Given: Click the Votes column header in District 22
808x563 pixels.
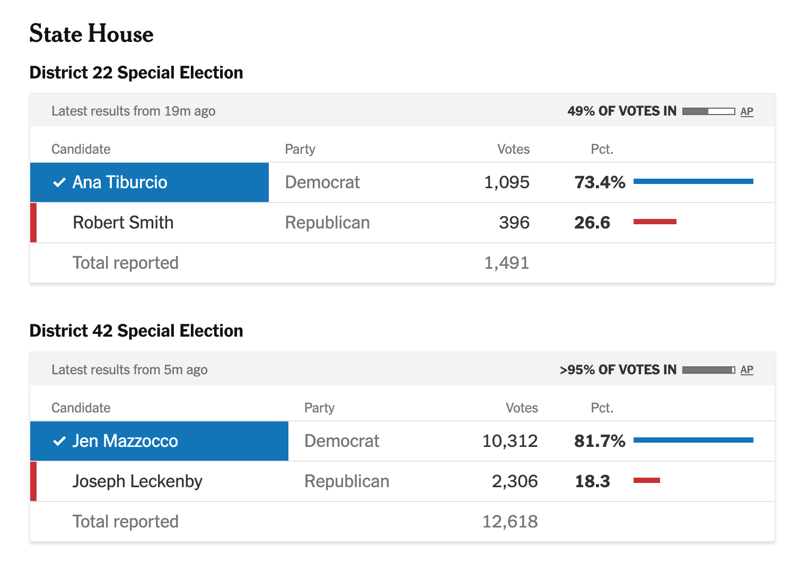Looking at the screenshot, I should click(x=513, y=149).
